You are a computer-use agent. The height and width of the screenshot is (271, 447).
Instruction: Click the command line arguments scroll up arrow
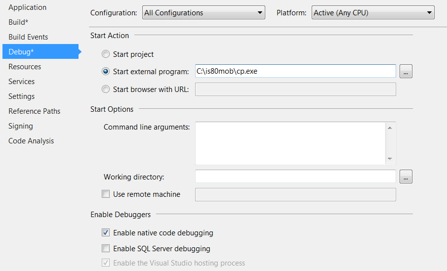tap(390, 128)
